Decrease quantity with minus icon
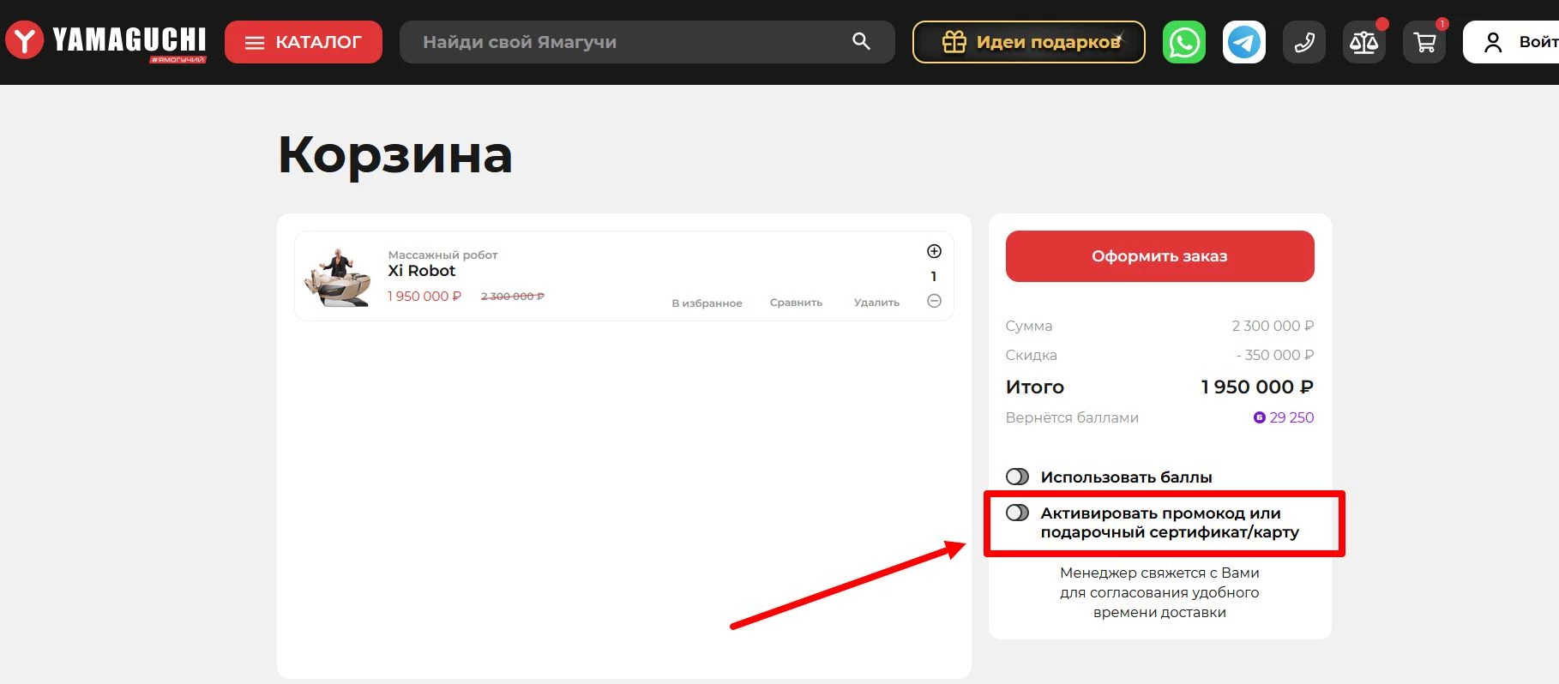 click(934, 301)
